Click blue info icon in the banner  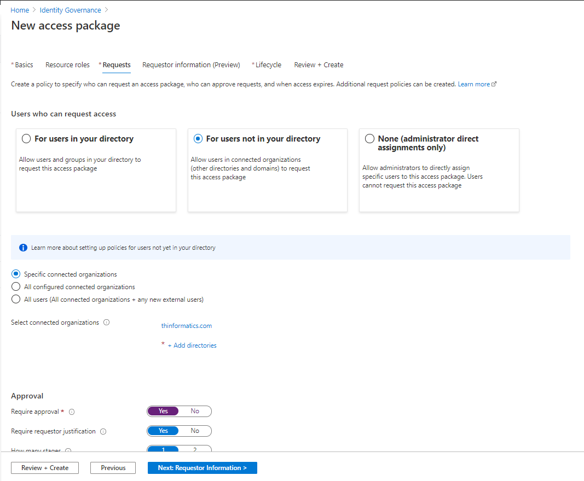point(23,248)
